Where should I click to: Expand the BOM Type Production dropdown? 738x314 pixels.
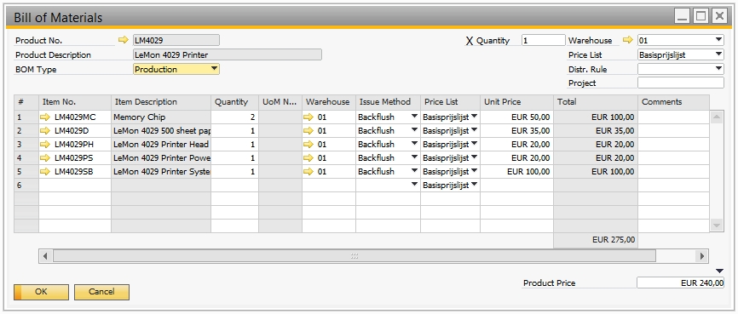click(214, 69)
